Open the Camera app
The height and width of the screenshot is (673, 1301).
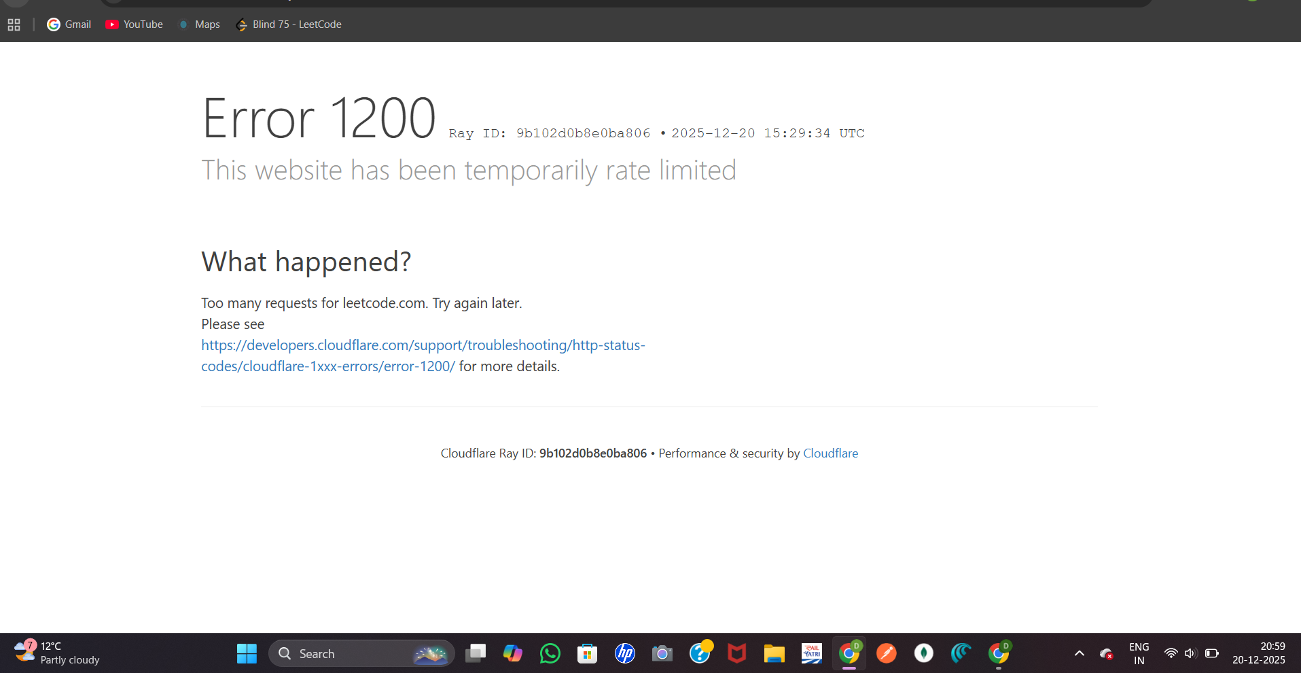[662, 653]
